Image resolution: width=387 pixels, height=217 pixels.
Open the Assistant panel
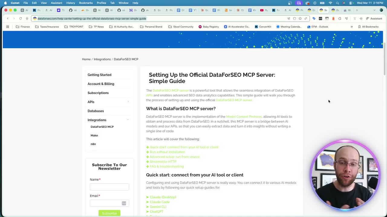(374, 18)
